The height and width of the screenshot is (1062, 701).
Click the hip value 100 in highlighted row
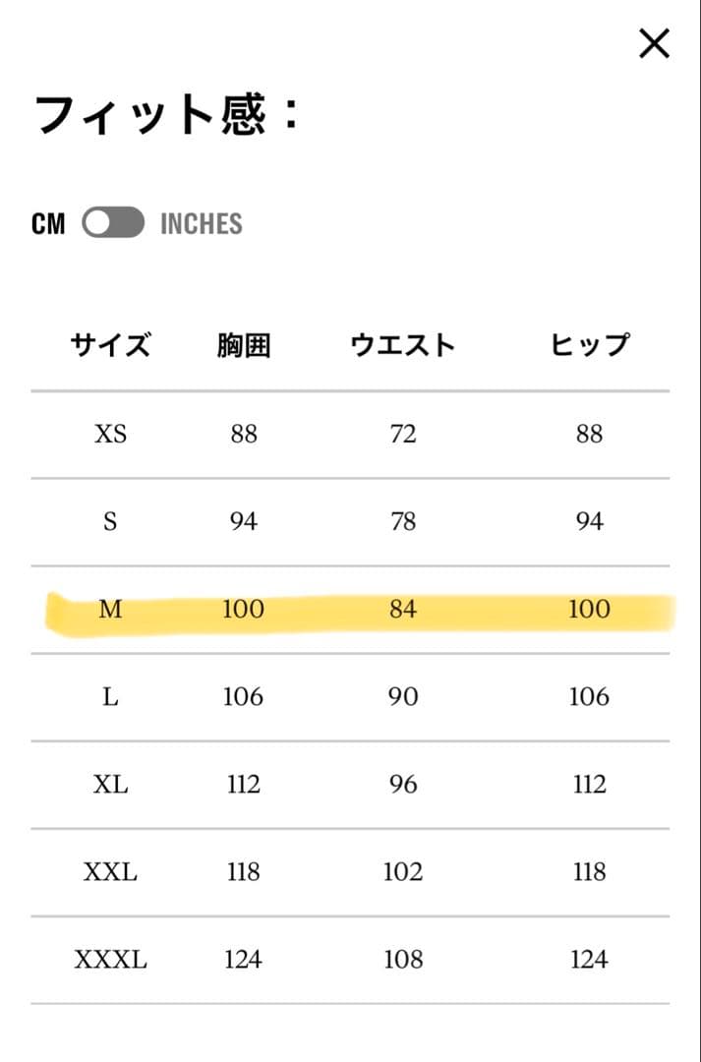pos(588,610)
